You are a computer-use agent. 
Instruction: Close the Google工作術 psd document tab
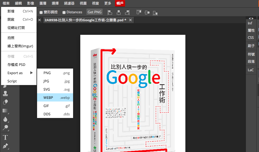[x=130, y=20]
